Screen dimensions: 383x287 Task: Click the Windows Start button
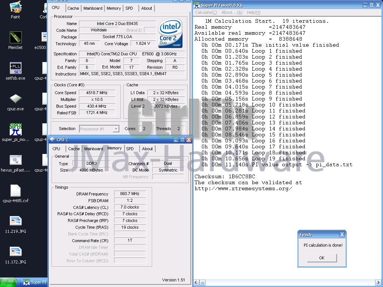pos(8,283)
